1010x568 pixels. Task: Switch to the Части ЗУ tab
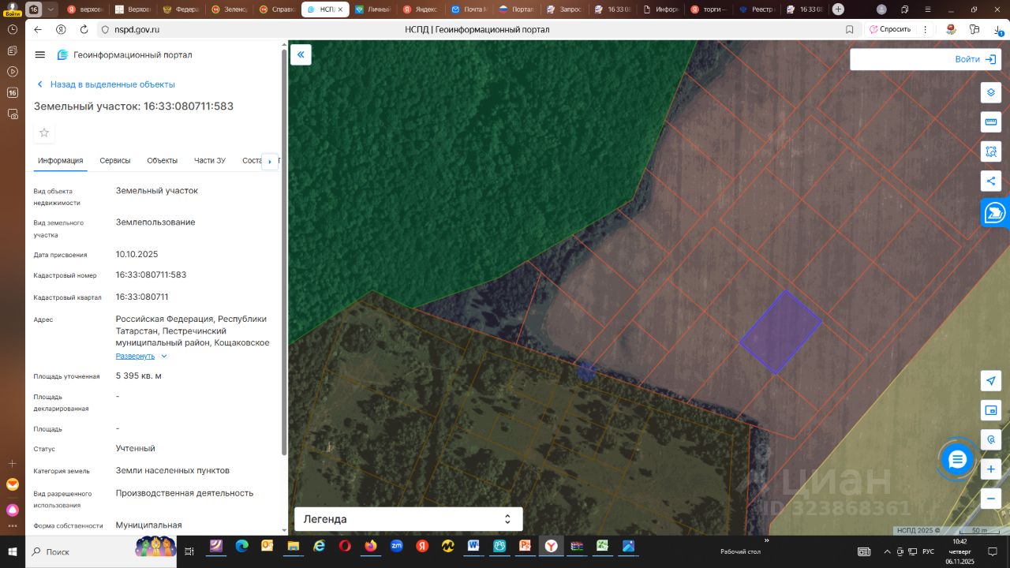(x=210, y=161)
